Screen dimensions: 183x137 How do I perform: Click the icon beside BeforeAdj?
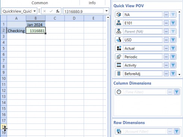coord(119,74)
